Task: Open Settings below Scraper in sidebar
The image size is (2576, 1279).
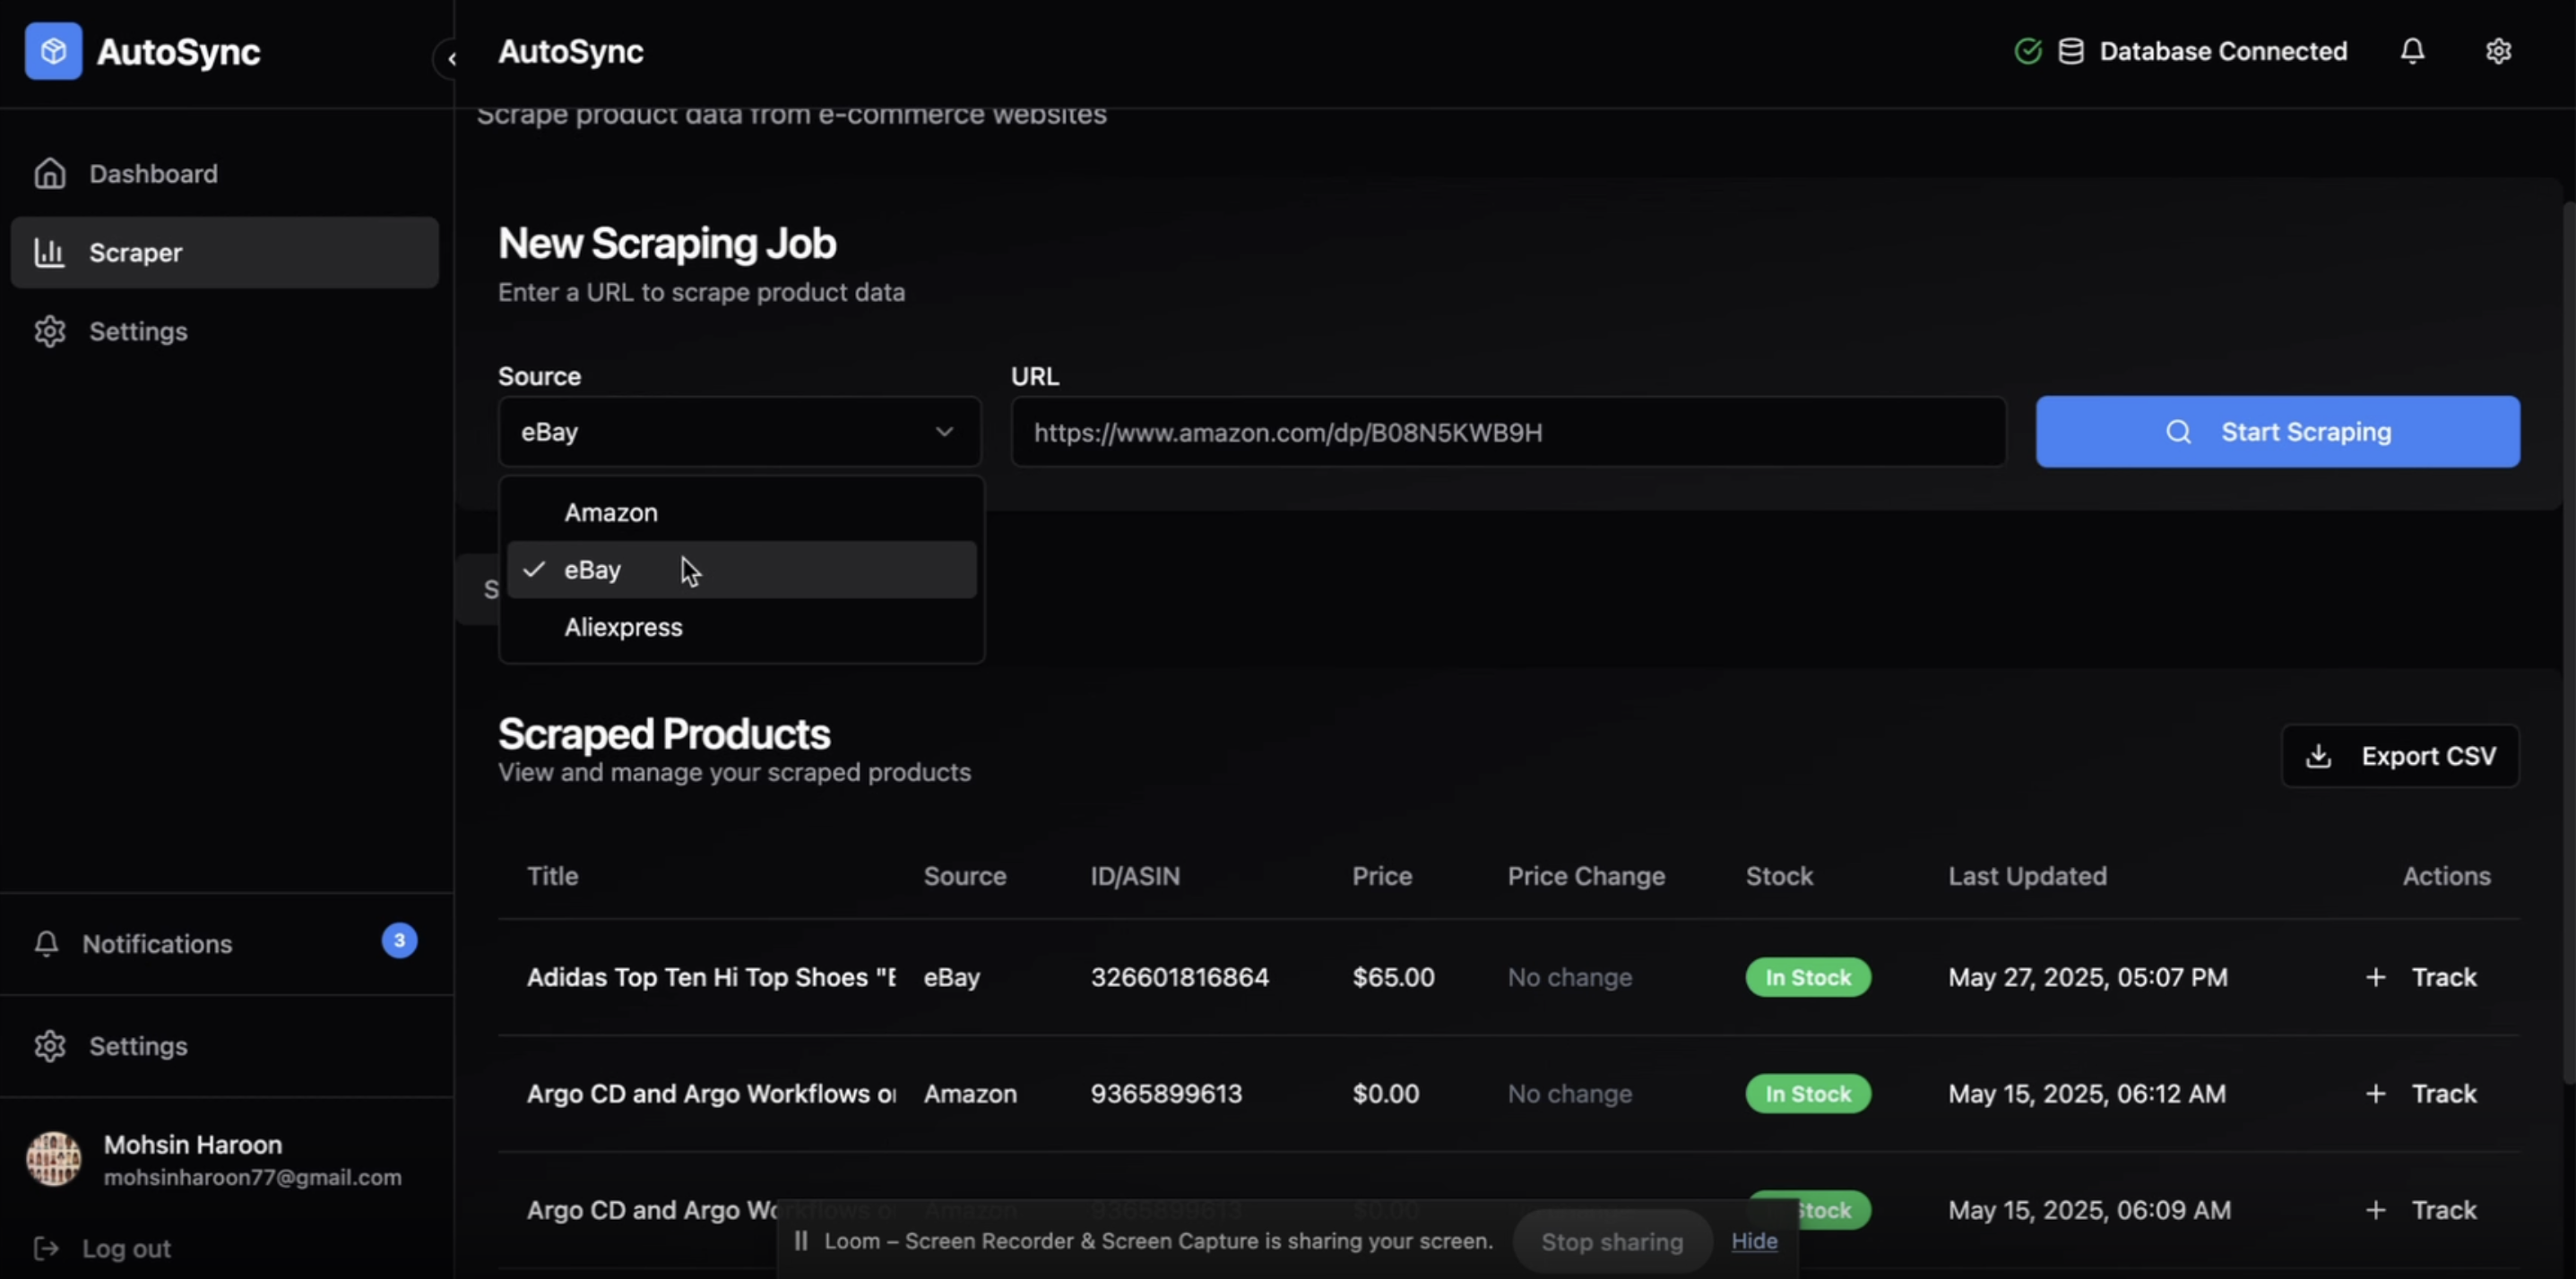Action: coord(224,331)
